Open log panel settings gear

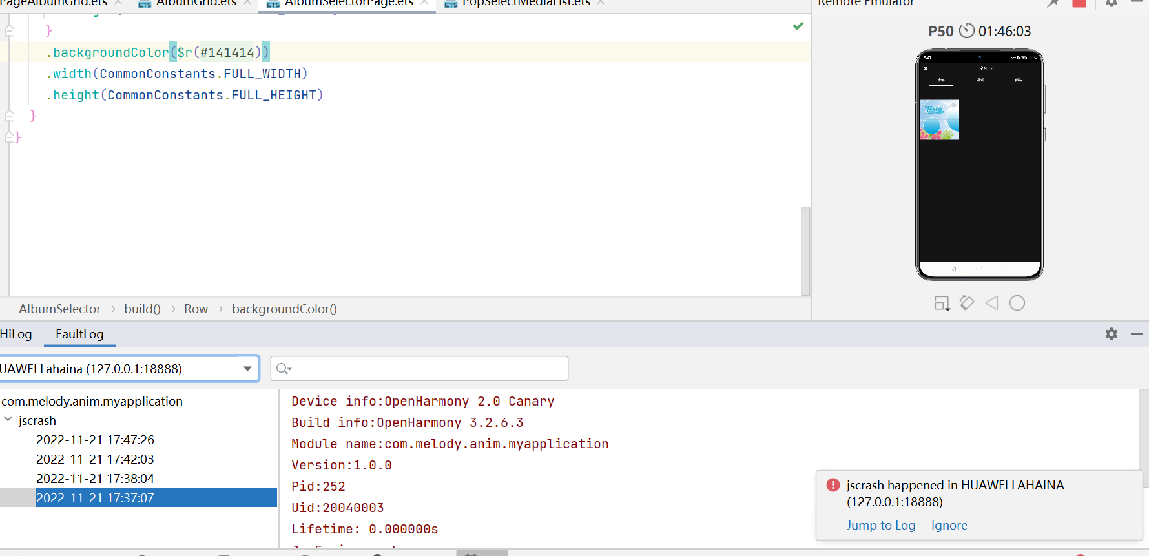click(x=1112, y=334)
